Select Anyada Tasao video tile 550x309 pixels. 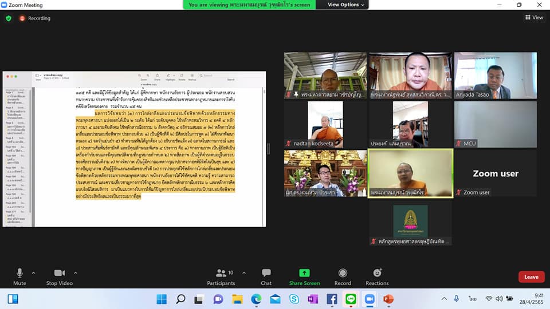(495, 76)
